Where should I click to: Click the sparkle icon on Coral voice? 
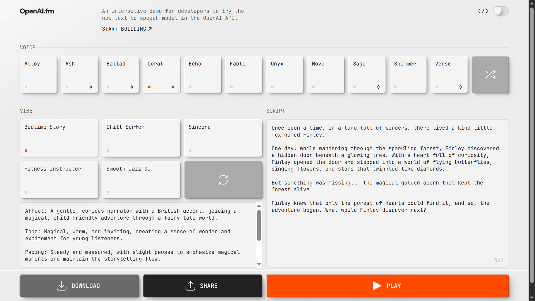pos(173,87)
